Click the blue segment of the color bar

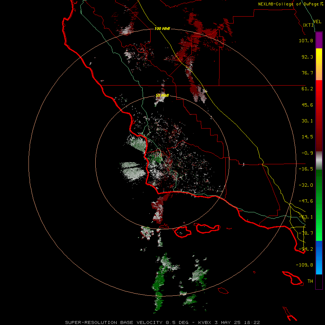pyautogui.click(x=319, y=257)
